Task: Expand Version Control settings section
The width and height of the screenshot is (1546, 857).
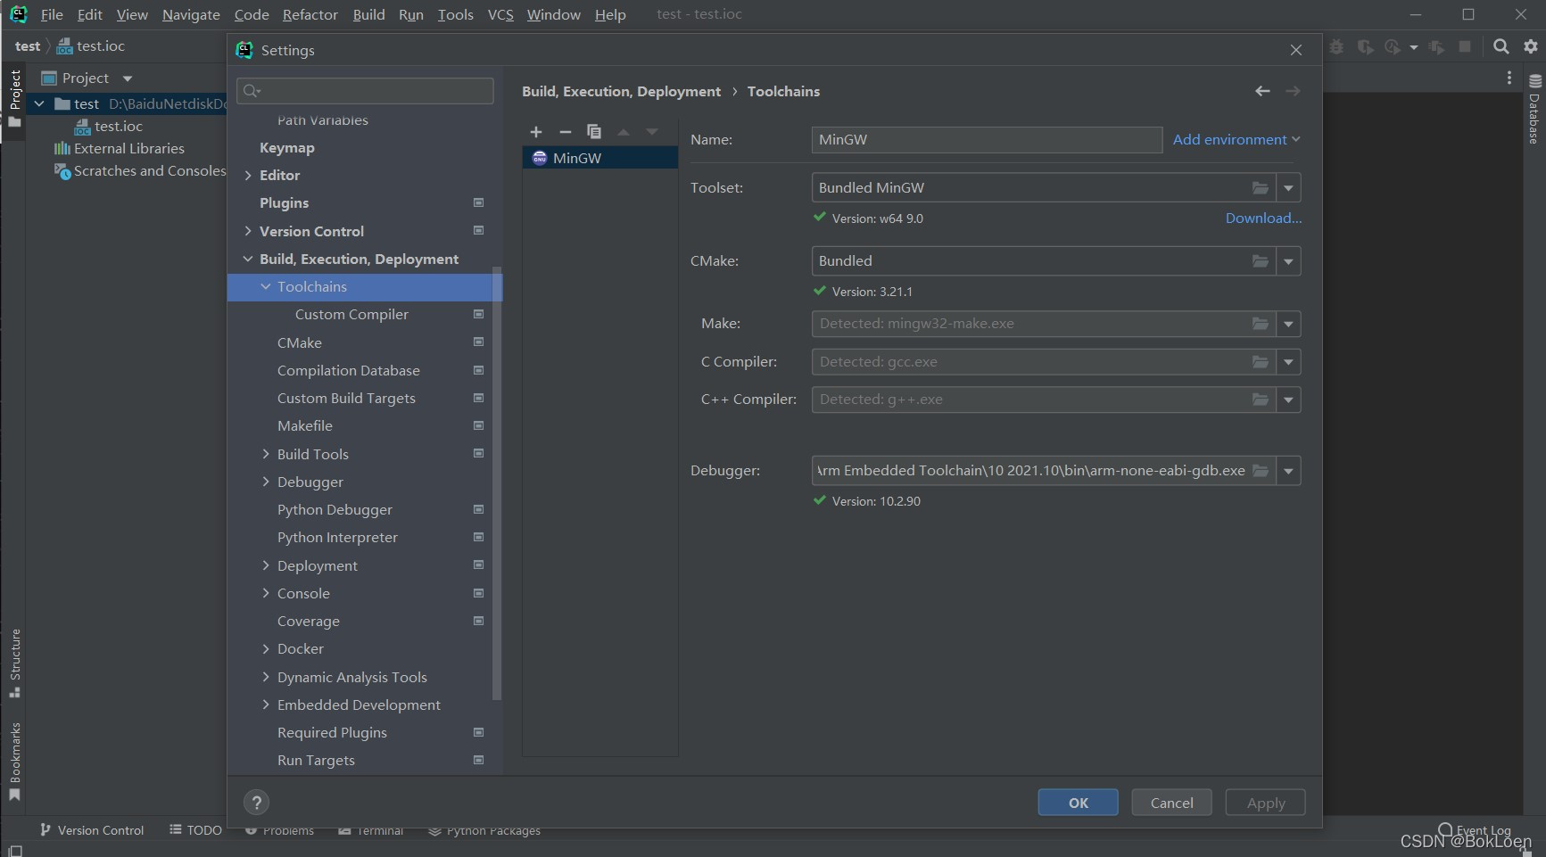Action: pyautogui.click(x=248, y=231)
